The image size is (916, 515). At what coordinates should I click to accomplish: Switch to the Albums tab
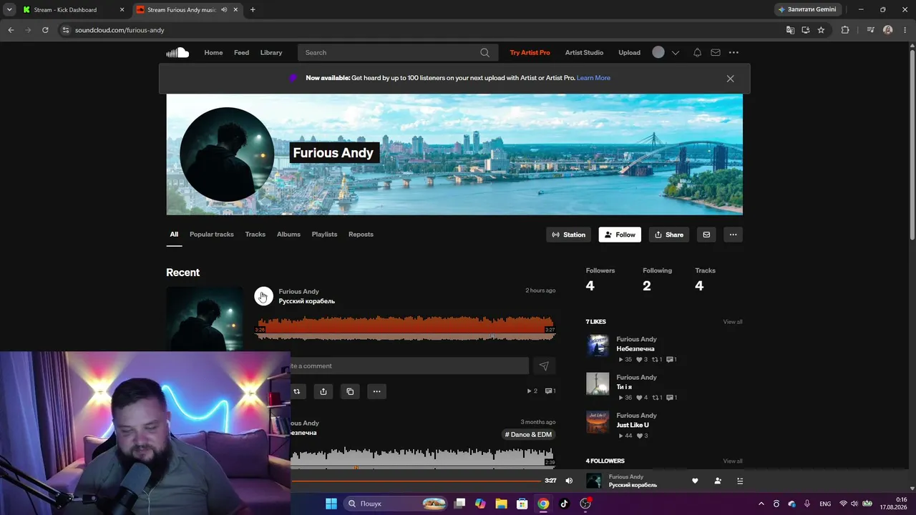288,235
